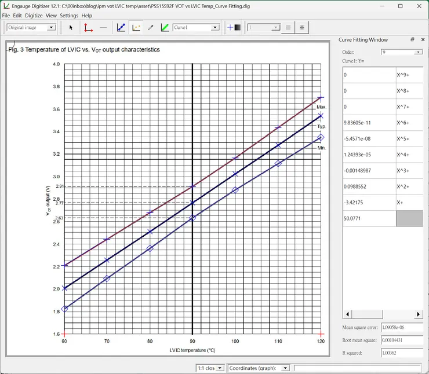Open the Original image background dropdown
The width and height of the screenshot is (429, 374).
tap(51, 27)
